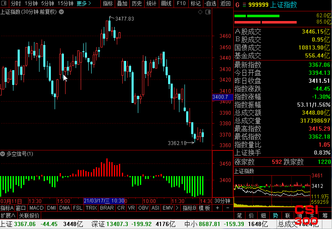
Task: Open the ≡ list icon beside 999999
Action: tap(244, 5)
